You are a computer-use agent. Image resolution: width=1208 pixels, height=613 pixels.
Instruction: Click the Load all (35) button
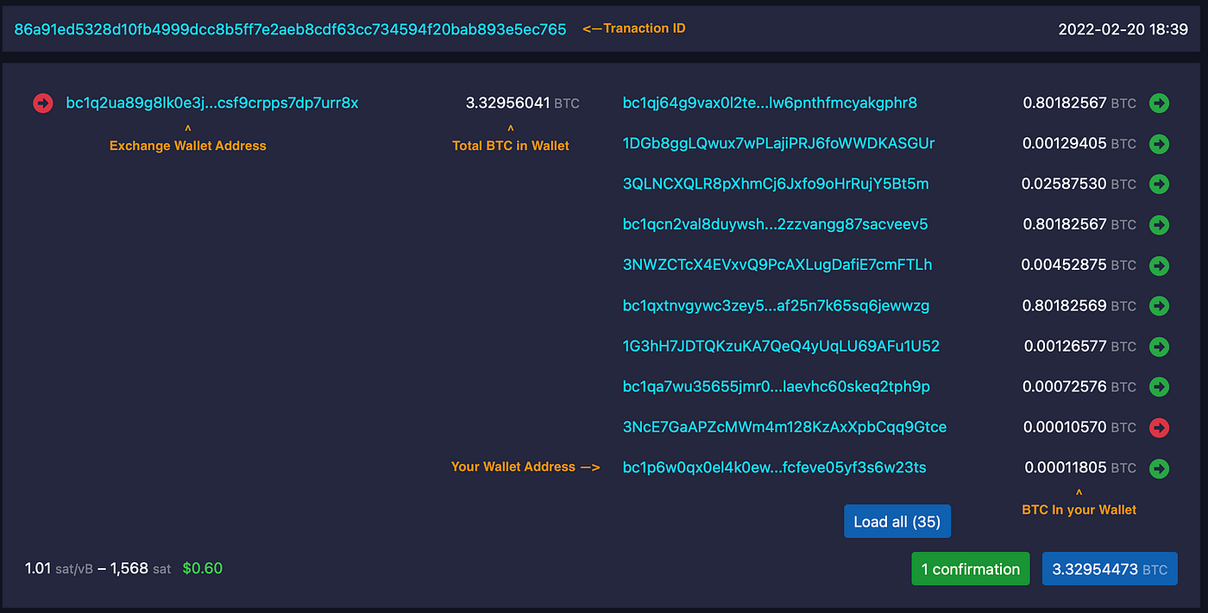[897, 522]
